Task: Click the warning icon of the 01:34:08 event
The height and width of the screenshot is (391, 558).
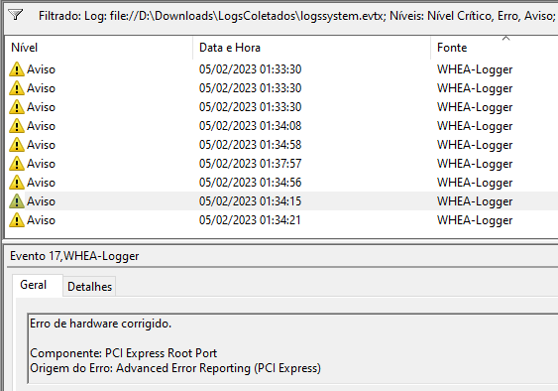Action: coord(17,126)
